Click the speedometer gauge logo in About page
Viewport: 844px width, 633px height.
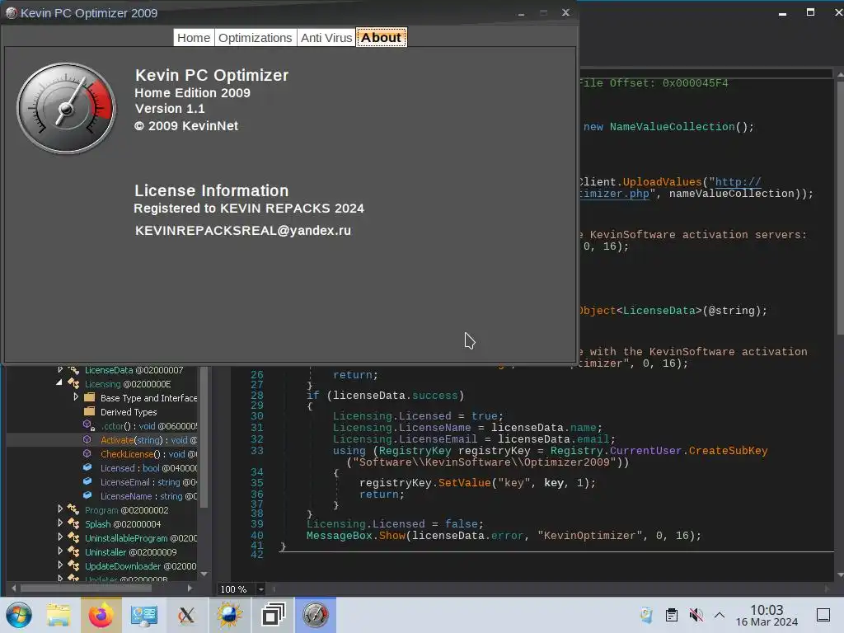tap(66, 108)
